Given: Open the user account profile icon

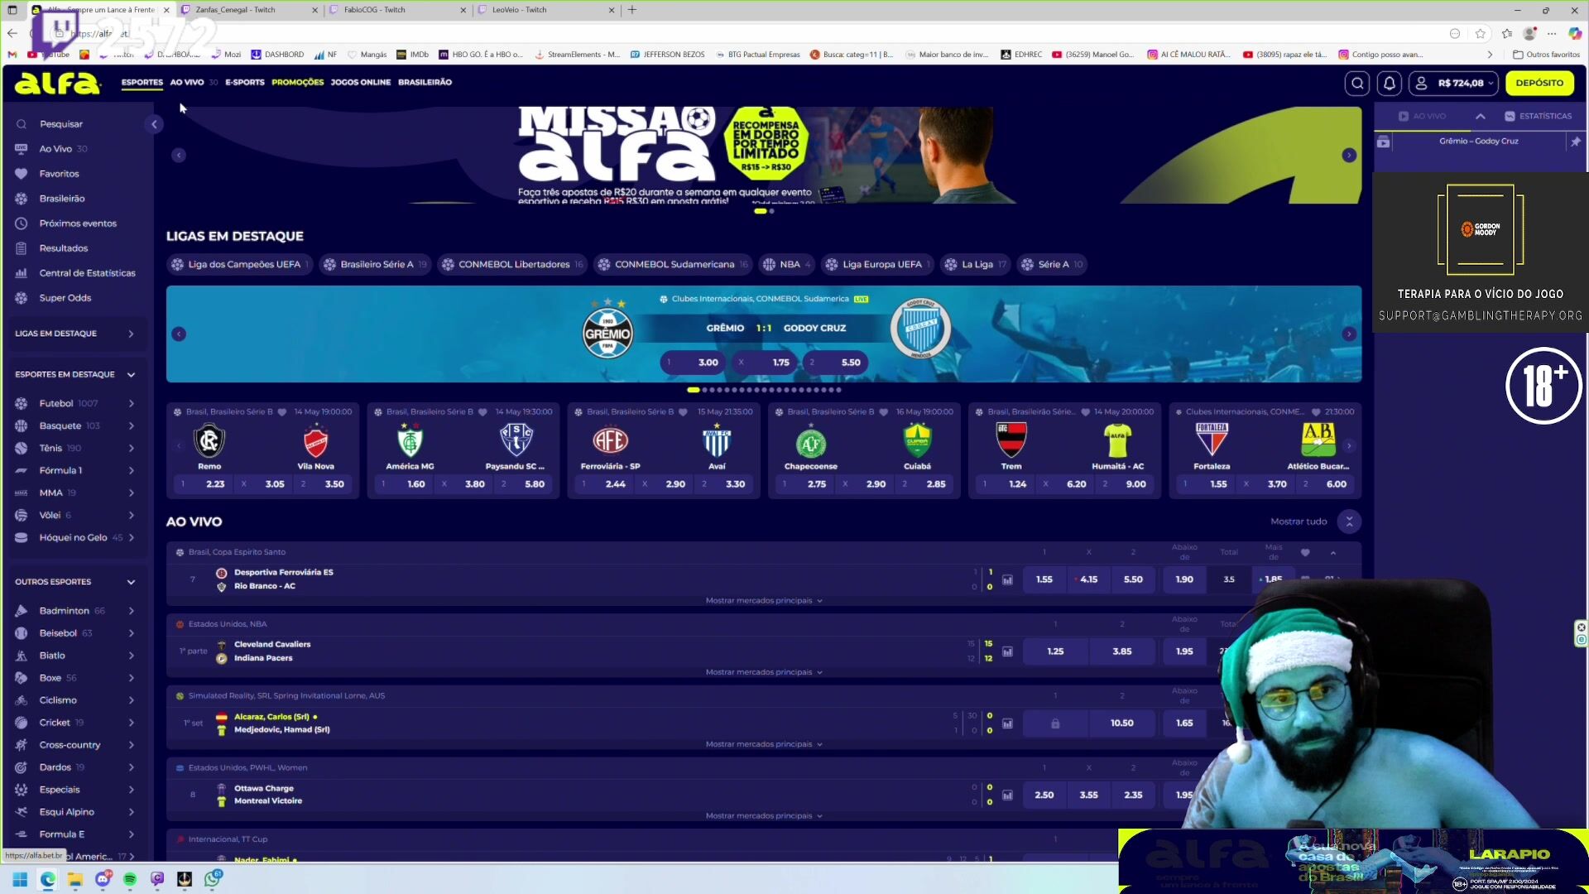Looking at the screenshot, I should [x=1421, y=83].
